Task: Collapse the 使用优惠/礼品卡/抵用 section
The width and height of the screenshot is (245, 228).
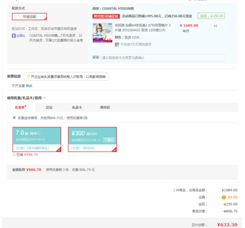Action: click(x=45, y=98)
